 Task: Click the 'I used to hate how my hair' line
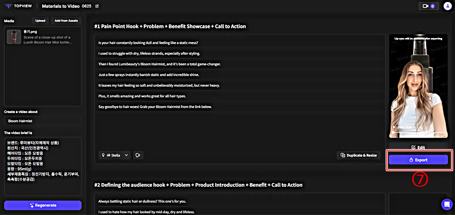[x=146, y=212]
